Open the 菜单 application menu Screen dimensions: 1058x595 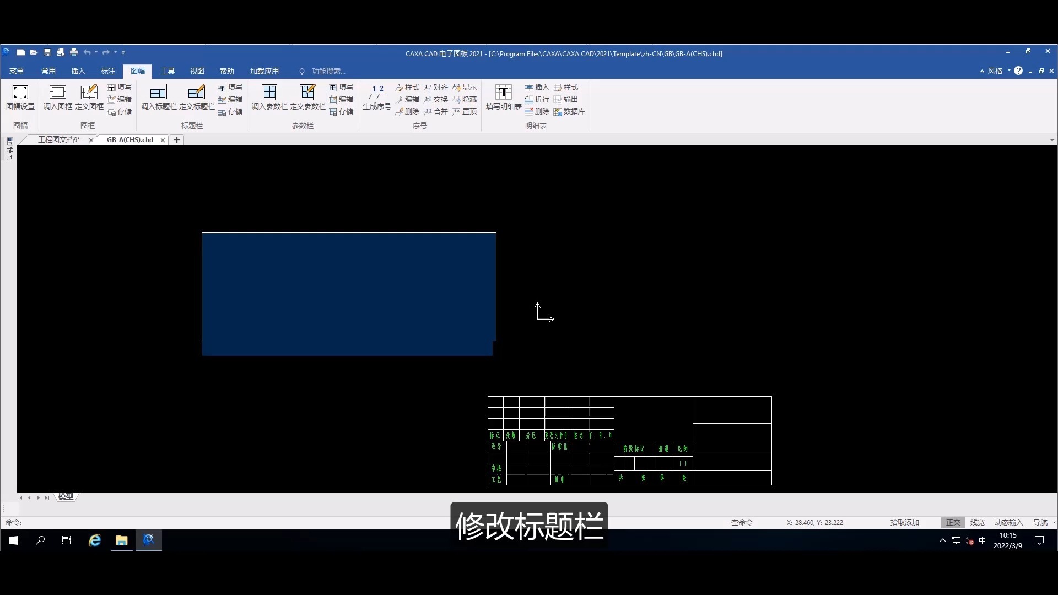pos(16,71)
